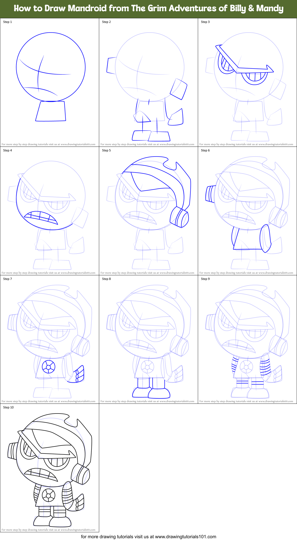
Task: Click the 'Step 3' label
Action: coord(205,22)
